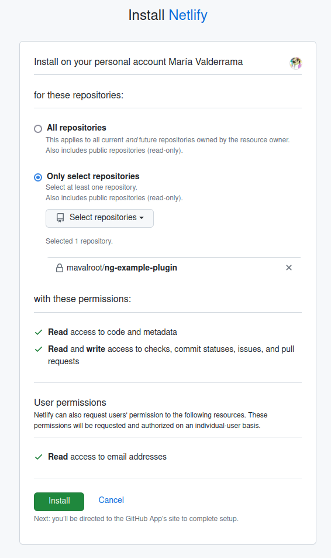Screen dimensions: 331x558
Task: Select the Only select repositories radio button
Action: coord(38,177)
